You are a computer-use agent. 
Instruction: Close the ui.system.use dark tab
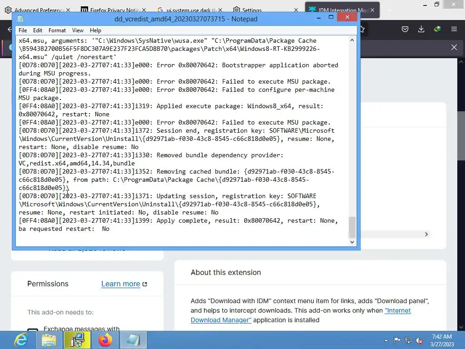click(x=220, y=10)
